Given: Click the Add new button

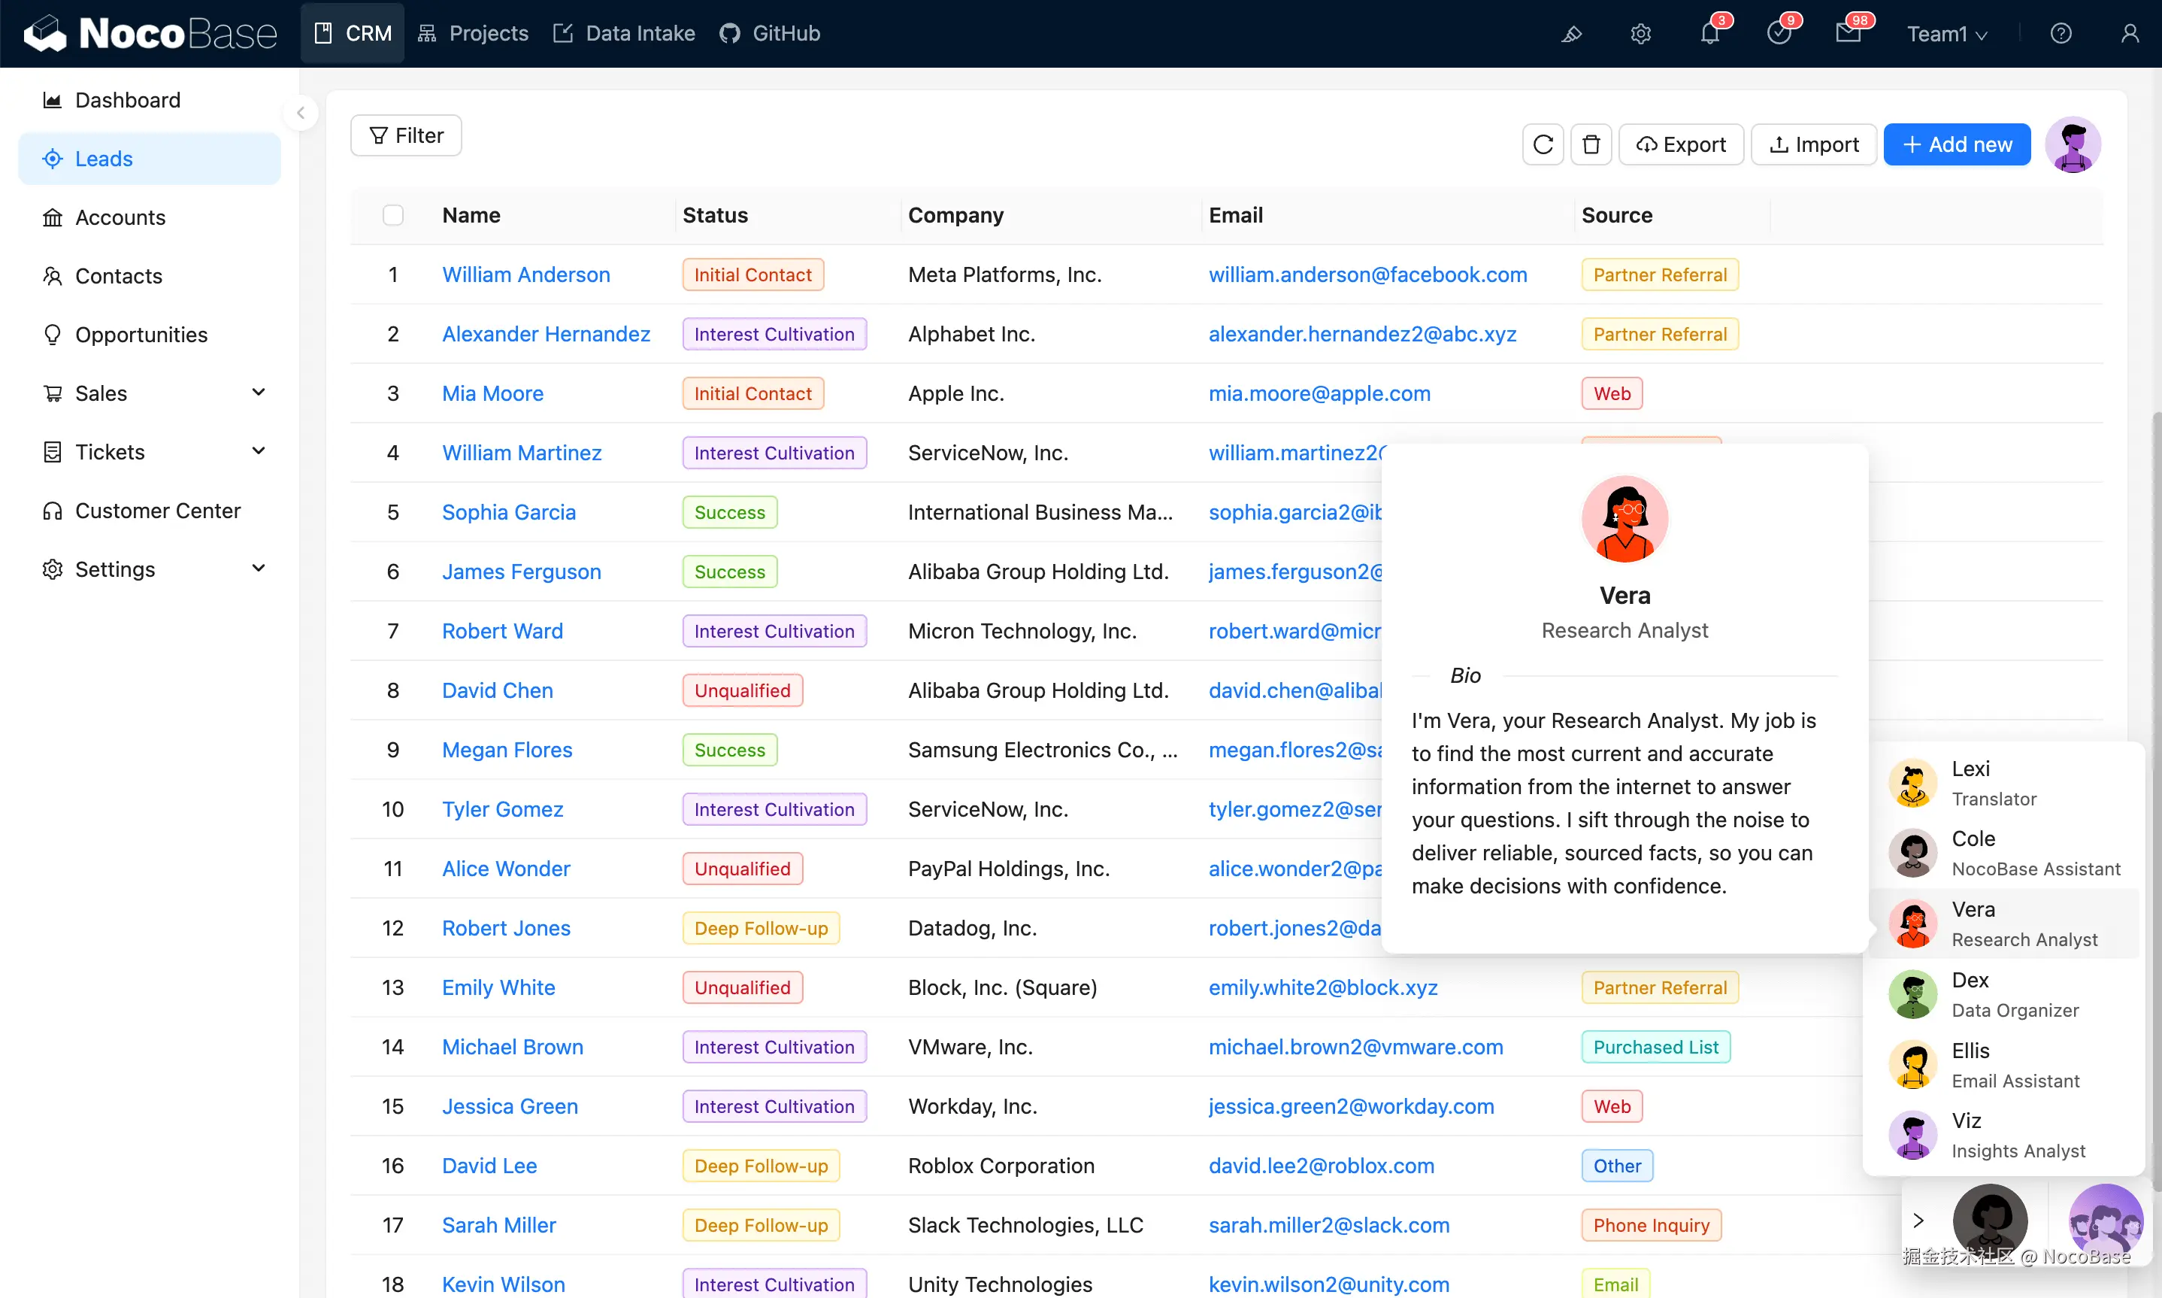Looking at the screenshot, I should click(1957, 144).
